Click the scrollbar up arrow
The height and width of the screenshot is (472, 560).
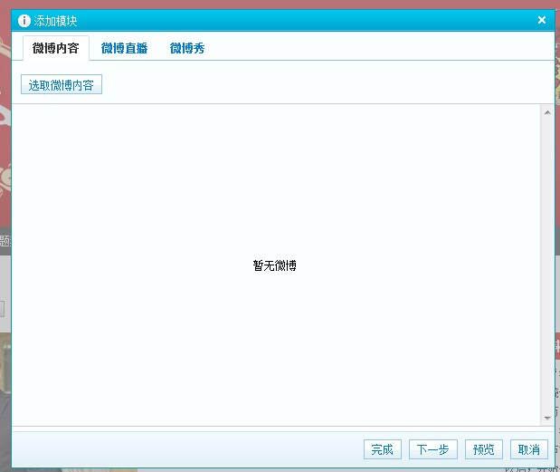(547, 112)
